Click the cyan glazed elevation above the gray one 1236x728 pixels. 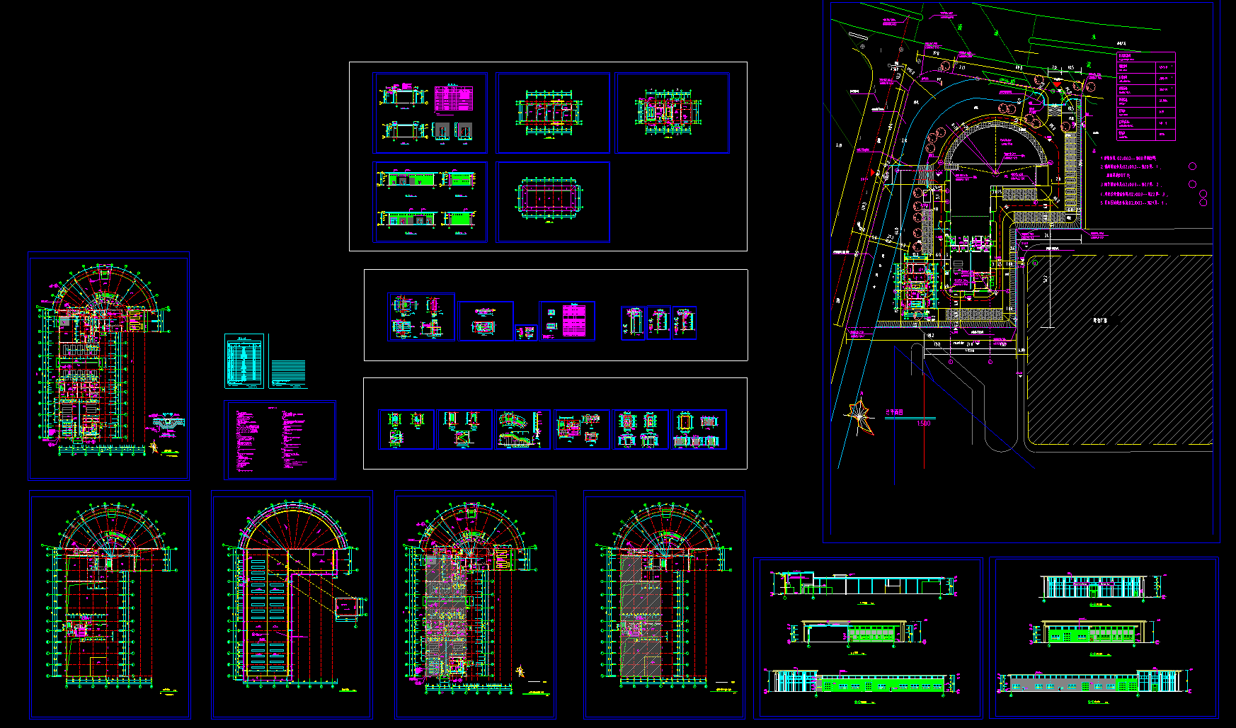(1093, 588)
